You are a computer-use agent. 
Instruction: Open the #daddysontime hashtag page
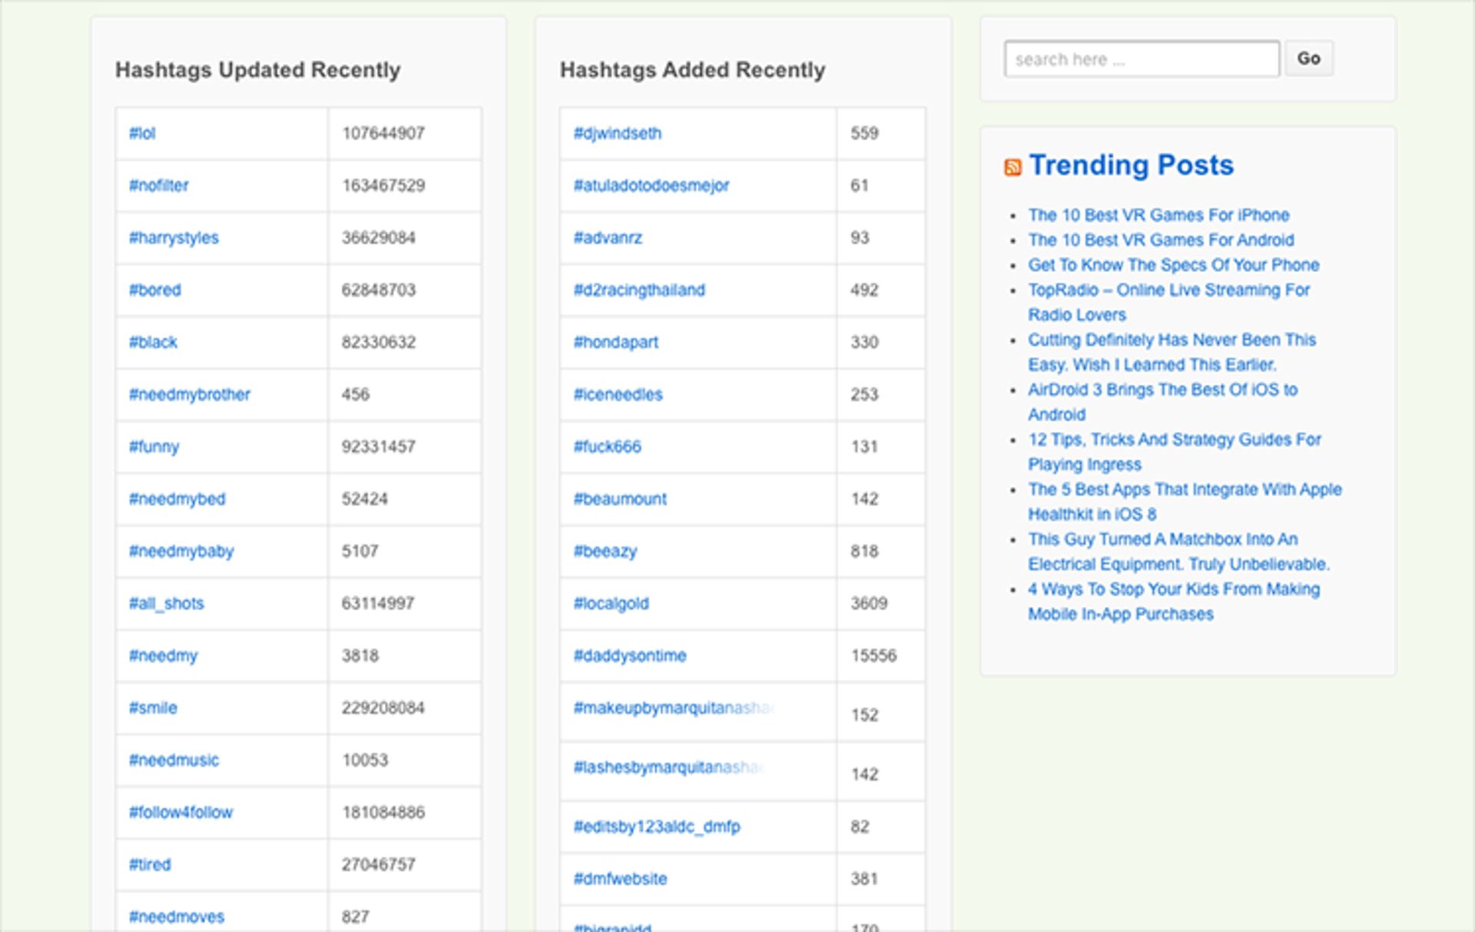coord(628,655)
